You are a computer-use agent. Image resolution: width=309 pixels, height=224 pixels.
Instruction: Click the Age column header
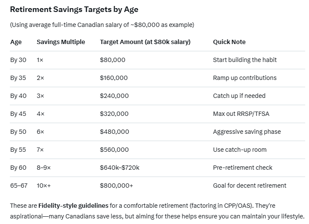point(16,42)
